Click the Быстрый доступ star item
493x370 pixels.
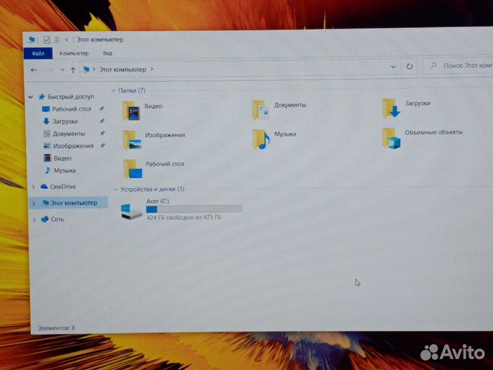pyautogui.click(x=66, y=97)
